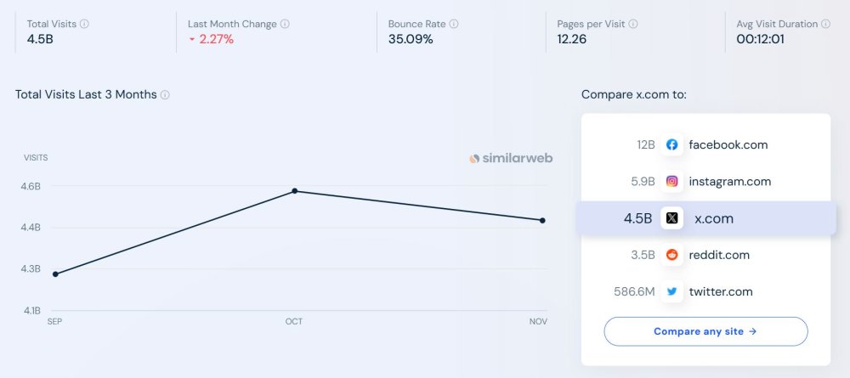
Task: Click the September data point on chart
Action: click(55, 274)
